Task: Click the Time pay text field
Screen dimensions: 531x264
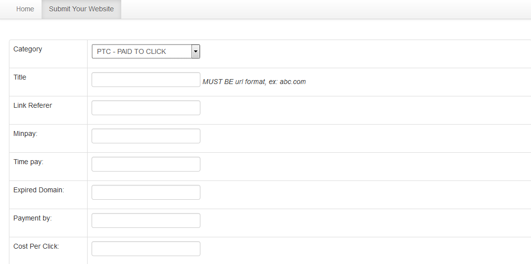Action: 146,164
